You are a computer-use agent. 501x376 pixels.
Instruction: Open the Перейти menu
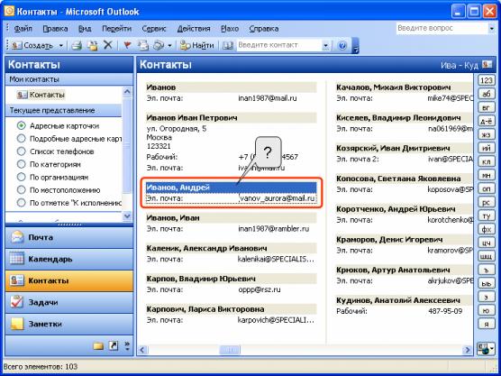pyautogui.click(x=116, y=29)
